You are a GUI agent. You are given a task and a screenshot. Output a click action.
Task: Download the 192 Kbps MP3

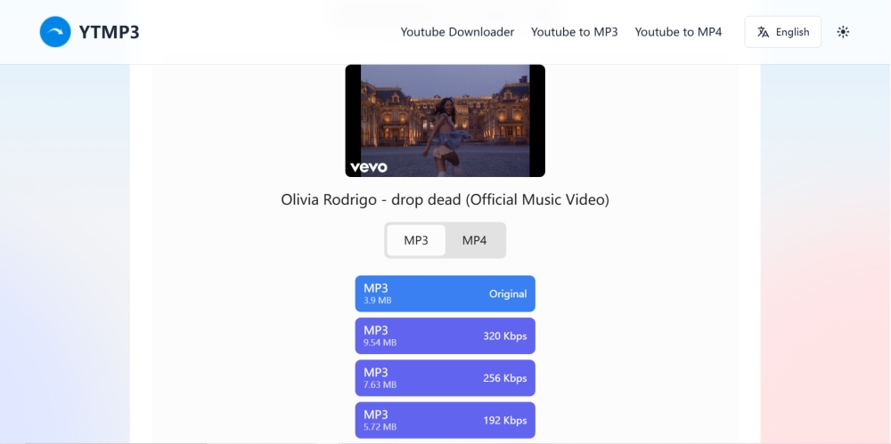coord(445,420)
